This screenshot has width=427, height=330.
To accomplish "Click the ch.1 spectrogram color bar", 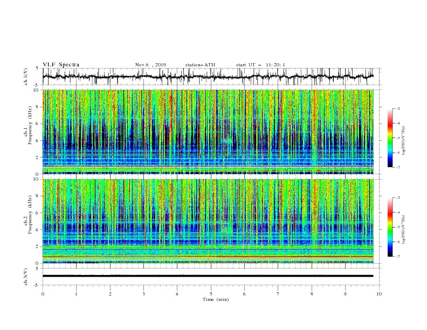I will [390, 138].
